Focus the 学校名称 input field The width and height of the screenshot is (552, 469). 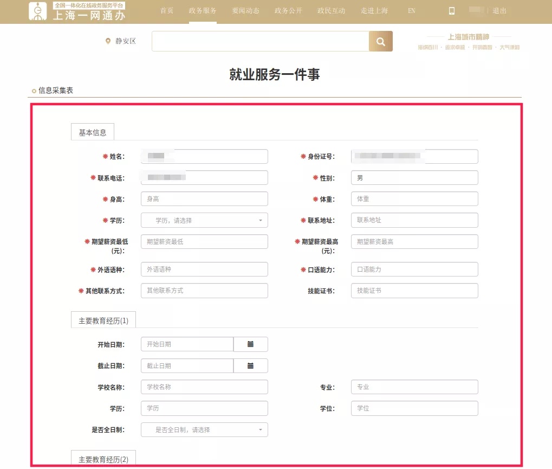204,387
